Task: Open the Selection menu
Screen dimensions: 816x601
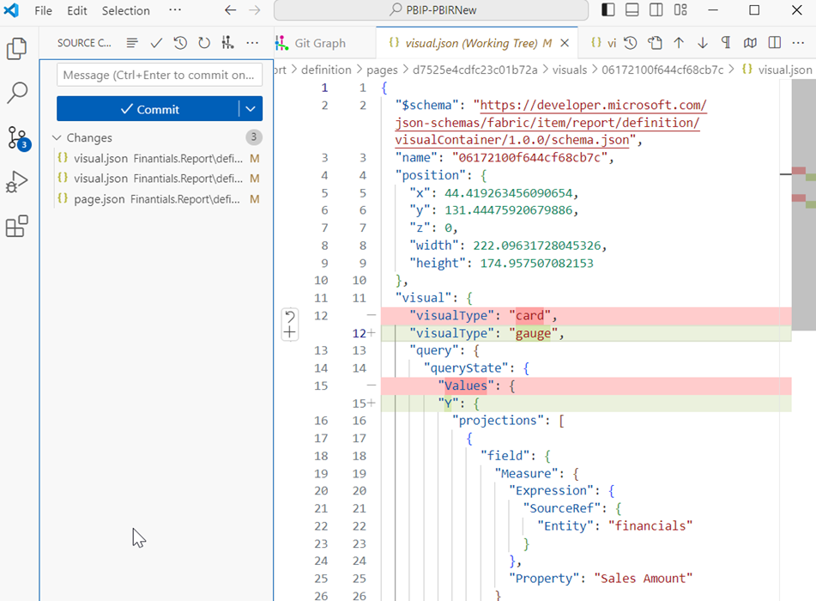Action: point(125,10)
